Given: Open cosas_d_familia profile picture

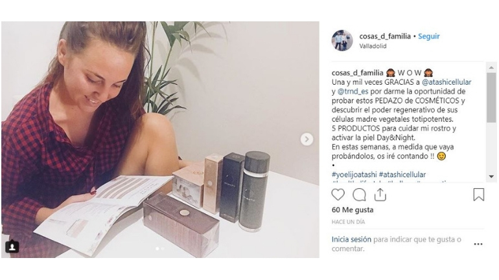Looking at the screenshot, I should pos(342,41).
